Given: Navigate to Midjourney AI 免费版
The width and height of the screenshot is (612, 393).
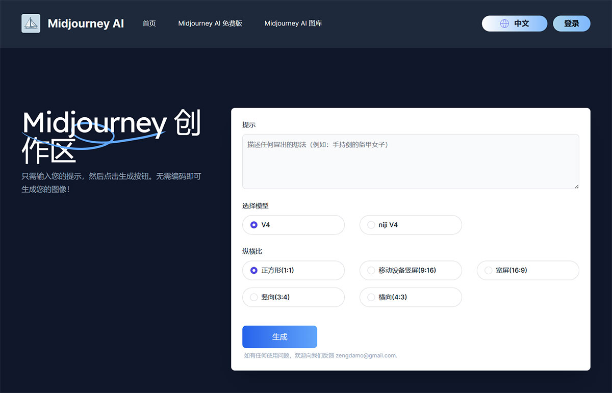Looking at the screenshot, I should pos(210,23).
